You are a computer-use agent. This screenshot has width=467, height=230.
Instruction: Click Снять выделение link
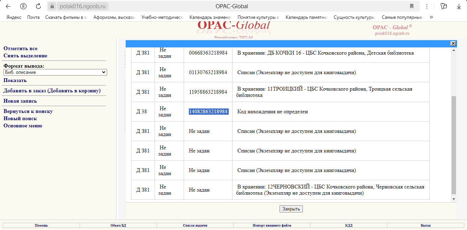(25, 56)
